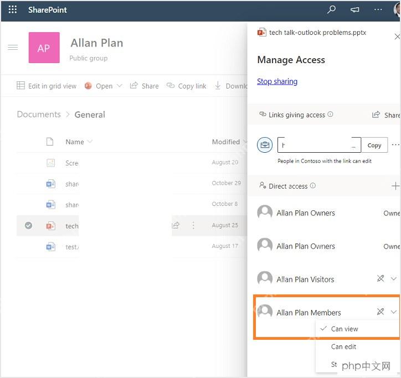Open the SharePoint app launcher grid
401x378 pixels.
click(x=13, y=10)
